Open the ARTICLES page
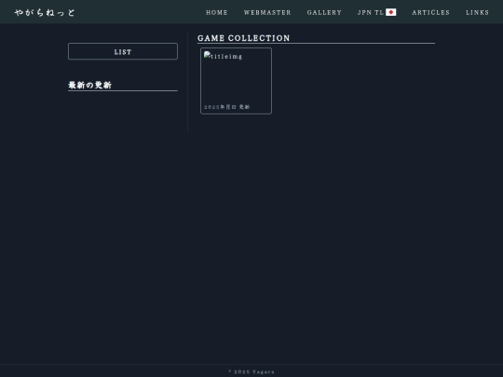This screenshot has width=503, height=377. (x=431, y=12)
